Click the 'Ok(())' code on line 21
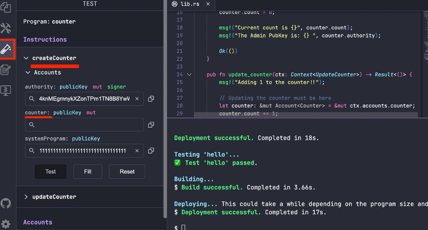The width and height of the screenshot is (428, 230). 228,51
